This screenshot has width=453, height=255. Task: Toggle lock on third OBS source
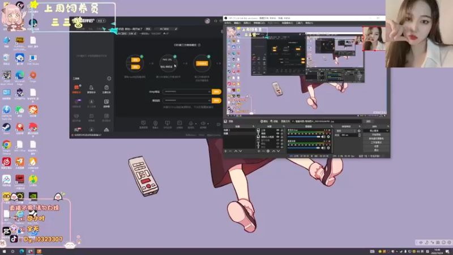pos(281,137)
